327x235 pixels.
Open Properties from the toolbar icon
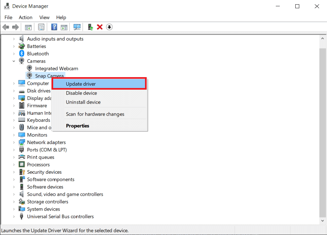click(x=41, y=27)
